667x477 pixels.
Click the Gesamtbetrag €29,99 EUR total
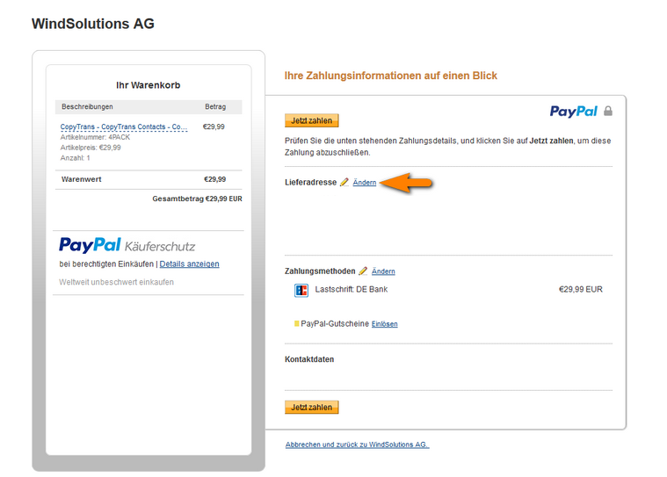point(198,199)
